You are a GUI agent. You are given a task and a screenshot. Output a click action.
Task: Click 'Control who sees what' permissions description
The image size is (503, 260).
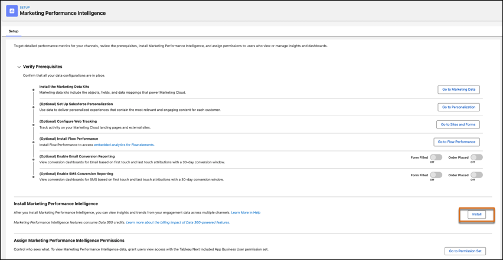tap(142, 249)
